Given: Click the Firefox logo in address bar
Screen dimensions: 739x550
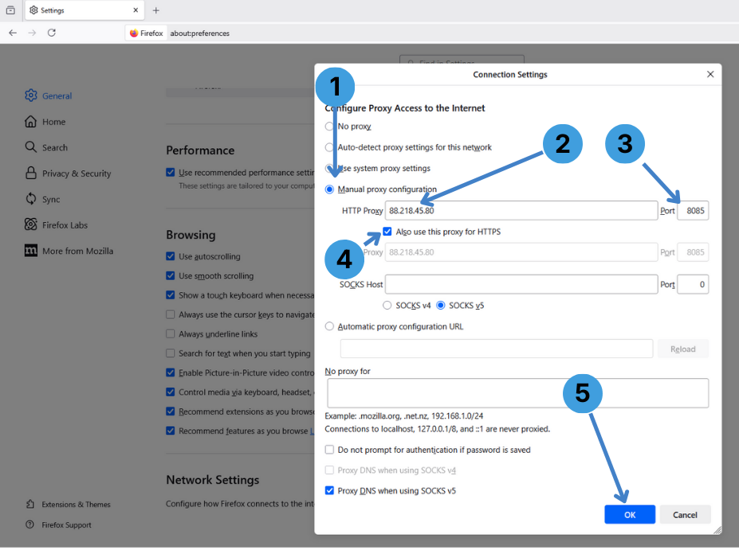Looking at the screenshot, I should click(x=134, y=33).
